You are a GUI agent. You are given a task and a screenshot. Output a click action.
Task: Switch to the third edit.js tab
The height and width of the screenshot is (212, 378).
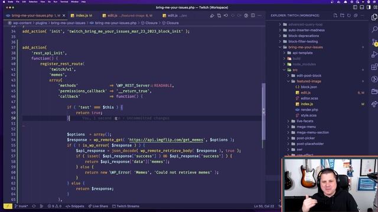(175, 16)
